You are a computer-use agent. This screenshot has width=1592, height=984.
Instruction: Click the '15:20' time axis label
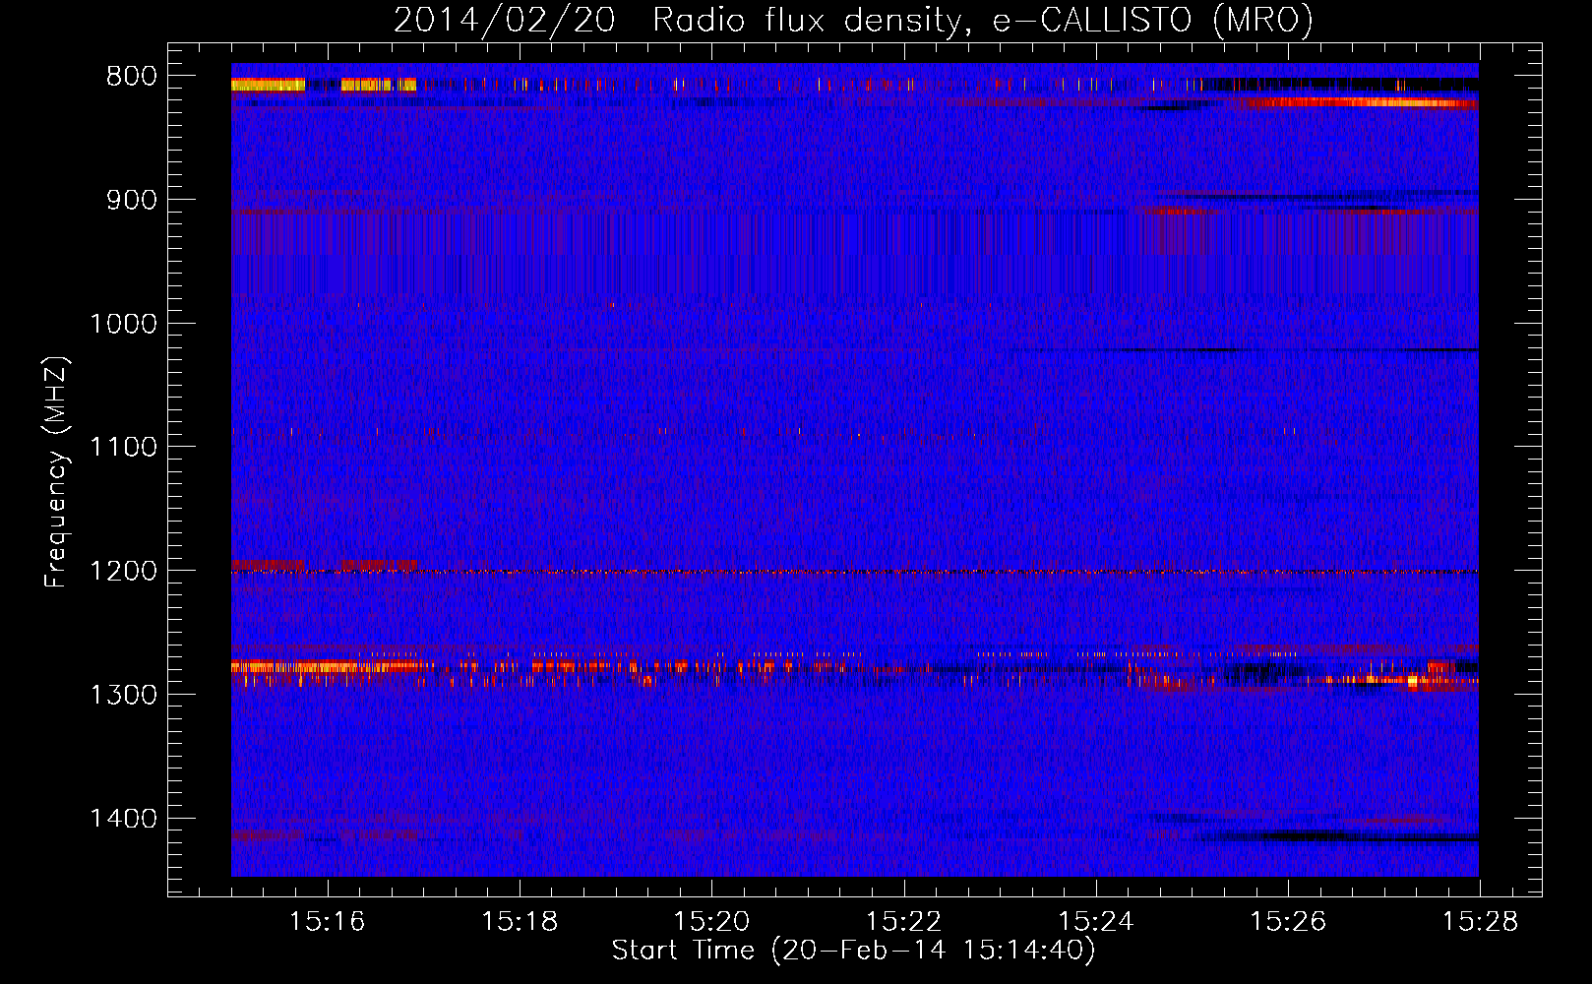coord(711,921)
